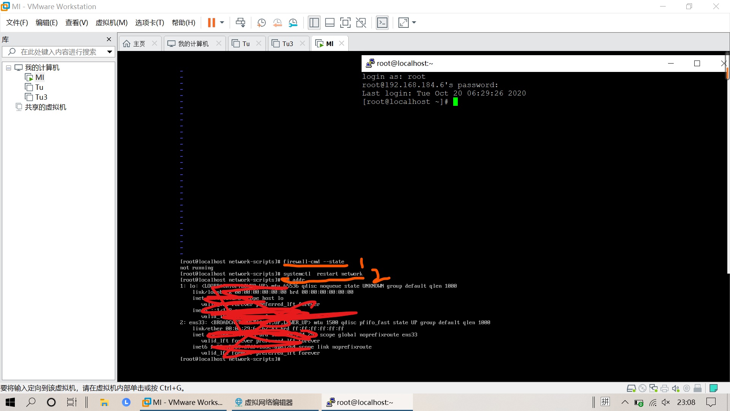
Task: Close the Tu3 tab
Action: [302, 43]
